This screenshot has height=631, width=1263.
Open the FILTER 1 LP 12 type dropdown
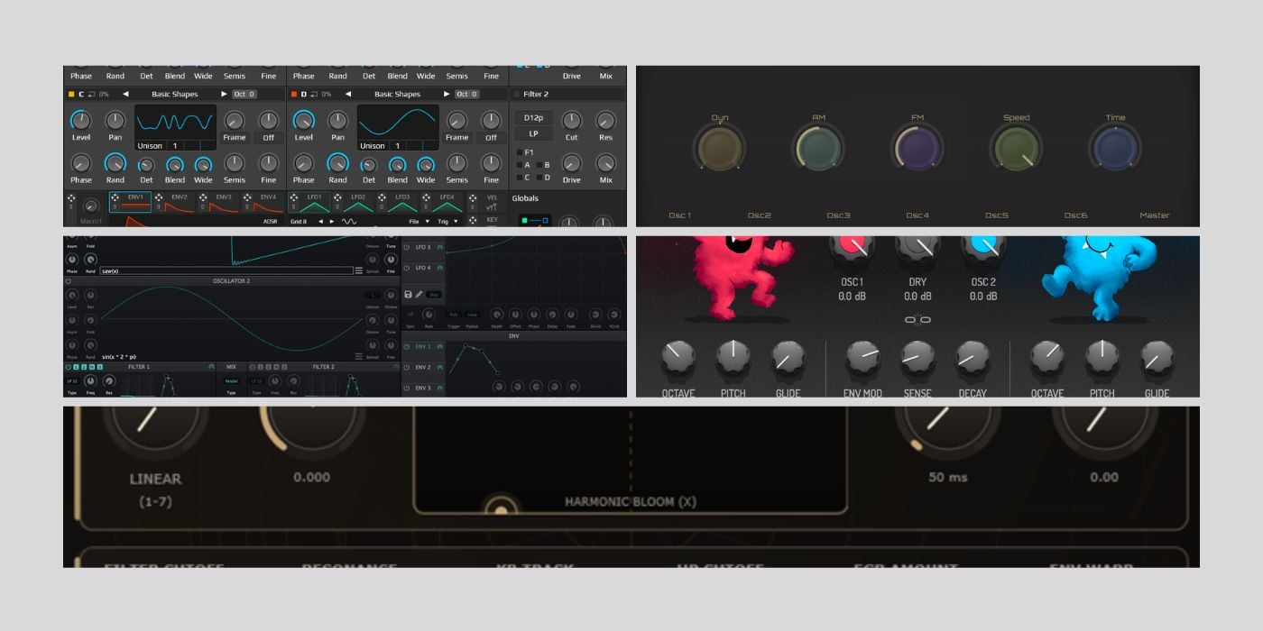tap(72, 381)
